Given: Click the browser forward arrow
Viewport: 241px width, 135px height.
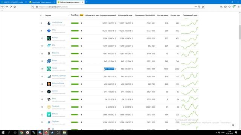Looking at the screenshot, I should point(7,7).
